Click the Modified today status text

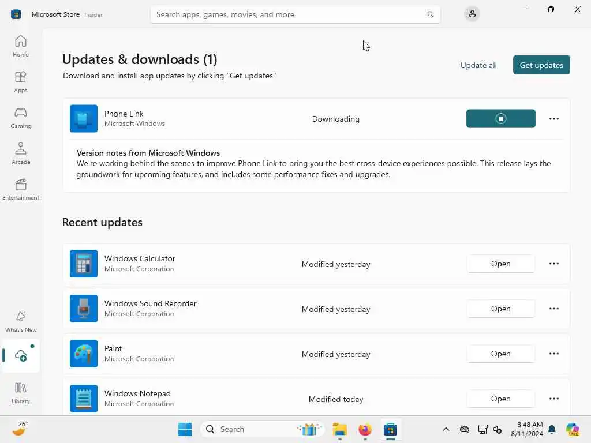[336, 399]
